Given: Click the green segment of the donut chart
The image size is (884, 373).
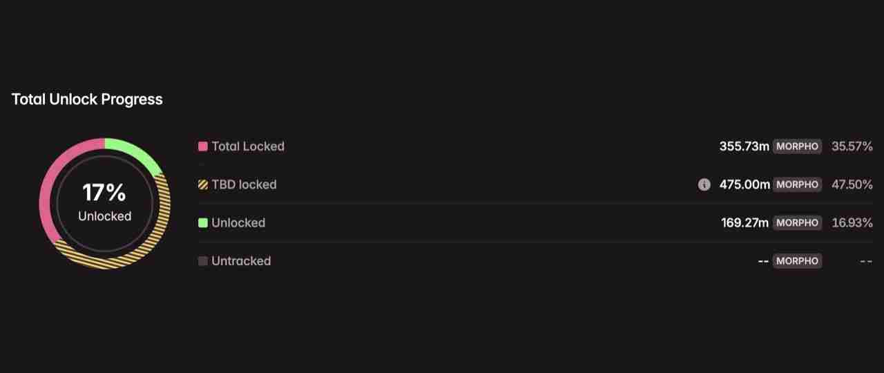Looking at the screenshot, I should click(135, 151).
